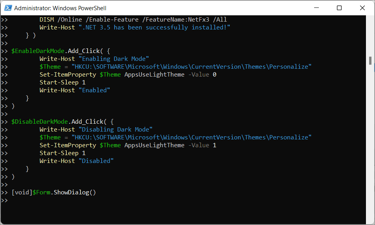This screenshot has height=225, width=375.
Task: Click the "Enabled" output string
Action: [x=94, y=90]
